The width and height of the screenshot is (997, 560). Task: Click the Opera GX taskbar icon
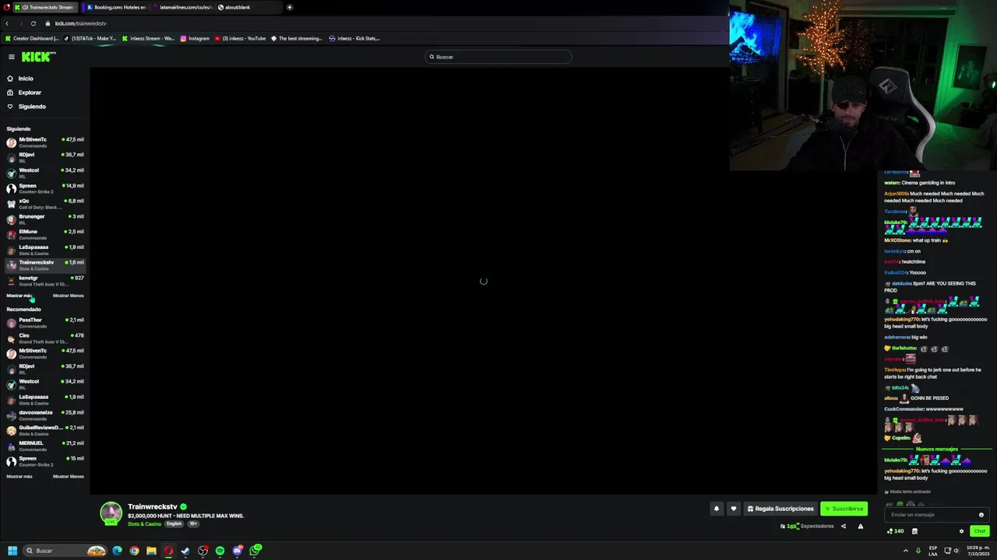[x=168, y=551]
